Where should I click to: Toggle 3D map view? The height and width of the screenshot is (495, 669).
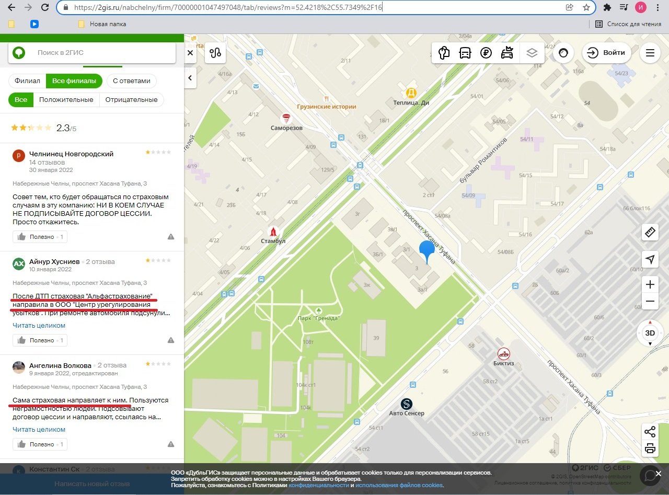click(x=650, y=333)
